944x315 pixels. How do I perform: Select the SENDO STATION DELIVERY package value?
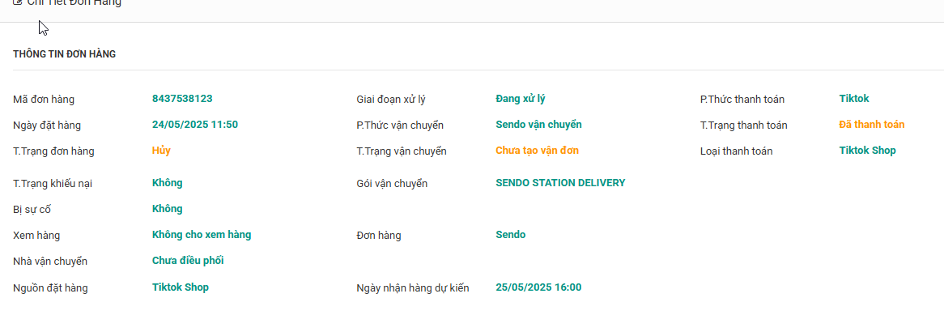(x=560, y=182)
